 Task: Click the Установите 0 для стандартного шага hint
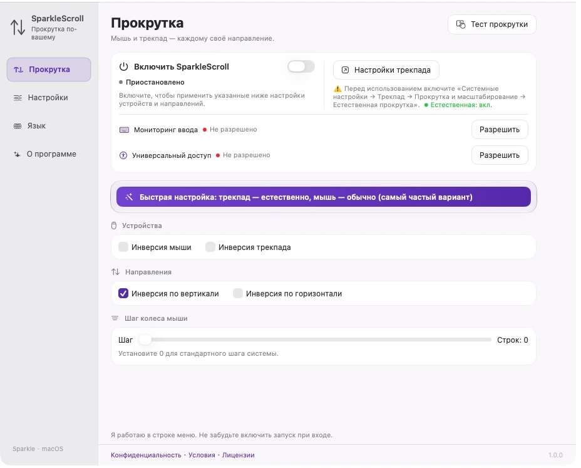tap(198, 353)
